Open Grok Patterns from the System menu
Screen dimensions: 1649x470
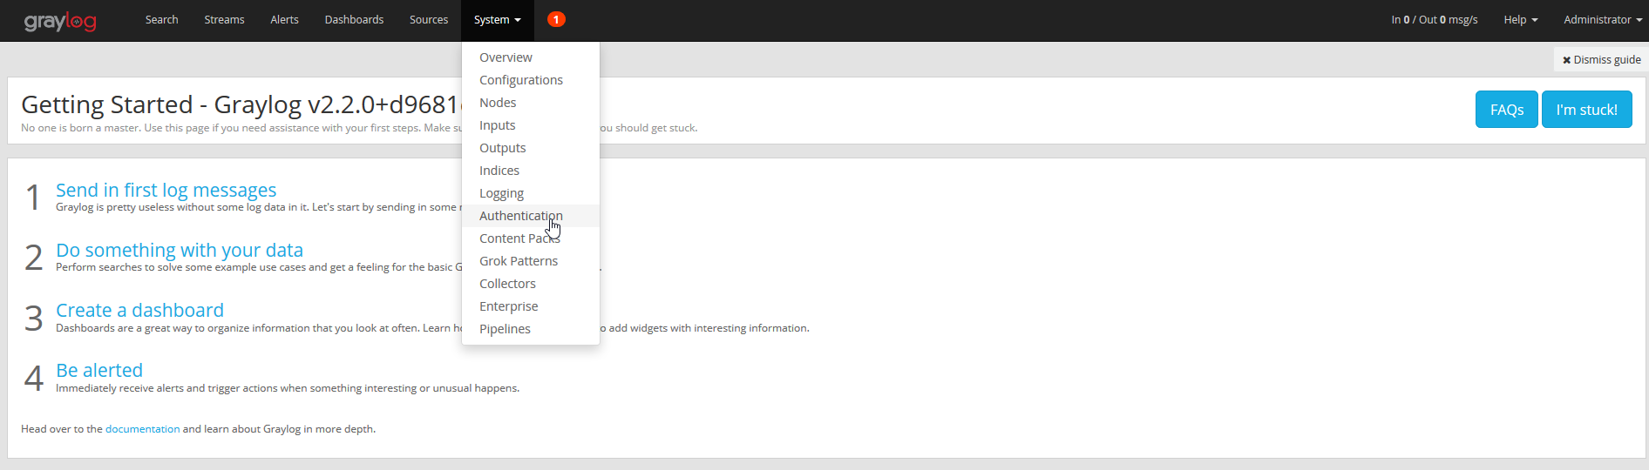coord(531,261)
